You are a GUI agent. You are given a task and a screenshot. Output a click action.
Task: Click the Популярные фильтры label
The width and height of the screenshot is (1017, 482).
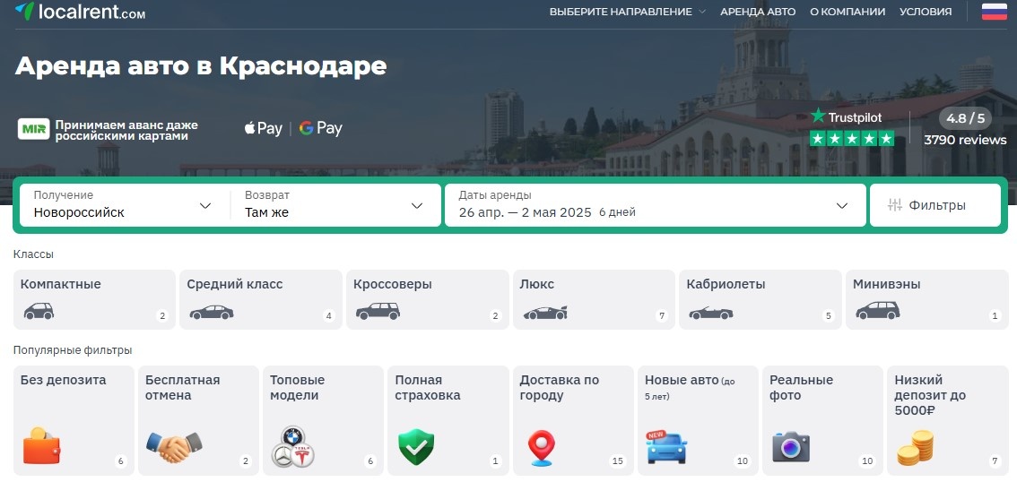point(73,350)
